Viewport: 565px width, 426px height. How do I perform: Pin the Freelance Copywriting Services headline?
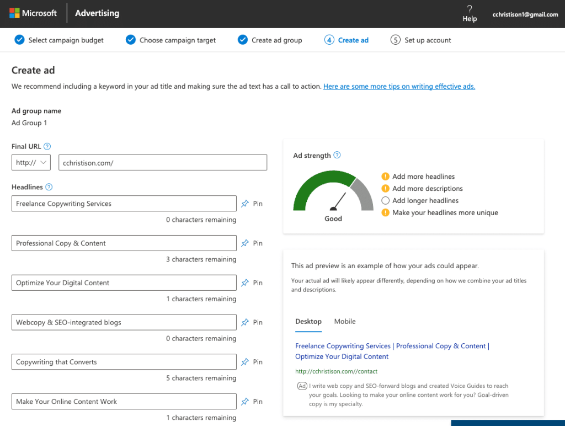pyautogui.click(x=252, y=204)
